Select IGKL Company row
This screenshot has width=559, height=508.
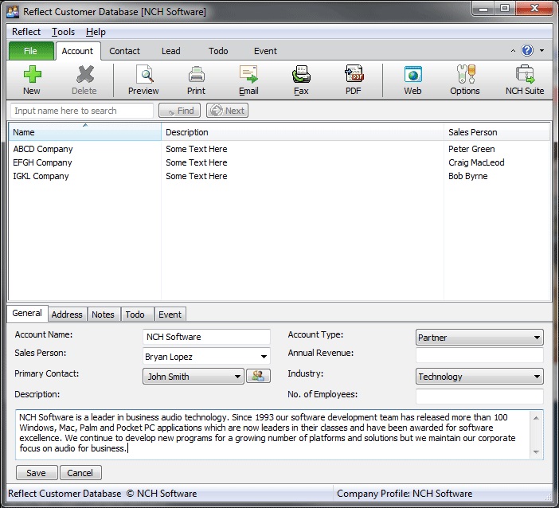point(279,176)
